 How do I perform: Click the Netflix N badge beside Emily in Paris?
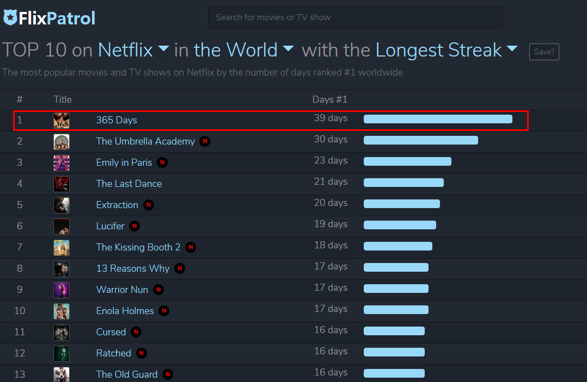[162, 162]
